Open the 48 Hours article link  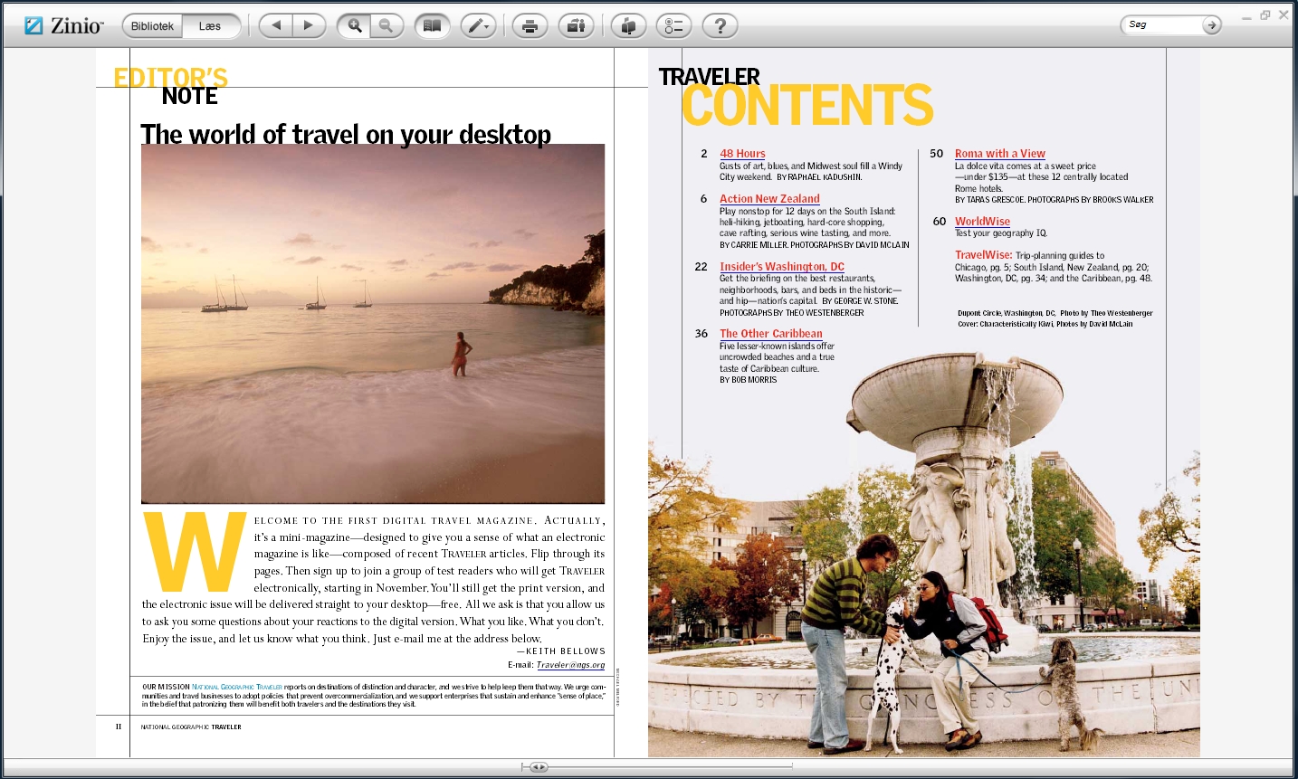point(742,154)
